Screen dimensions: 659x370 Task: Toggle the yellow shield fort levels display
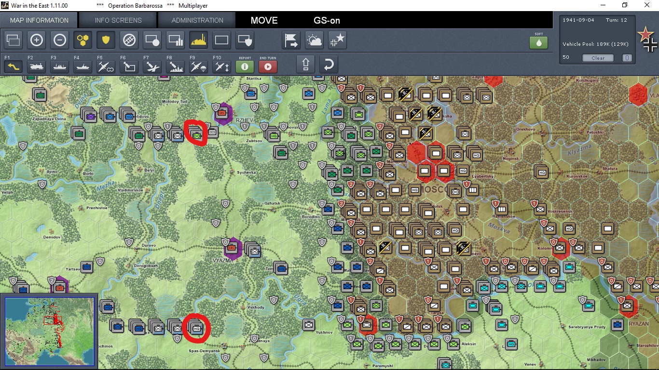(106, 40)
